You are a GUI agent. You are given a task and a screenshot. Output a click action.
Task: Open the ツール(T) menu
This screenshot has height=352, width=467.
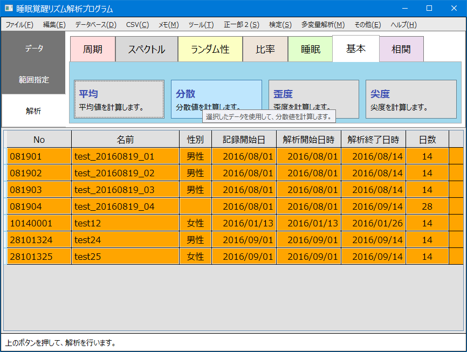201,25
